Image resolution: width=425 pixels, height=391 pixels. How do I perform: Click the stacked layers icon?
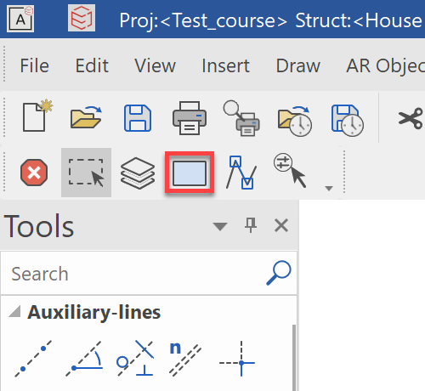pyautogui.click(x=138, y=173)
